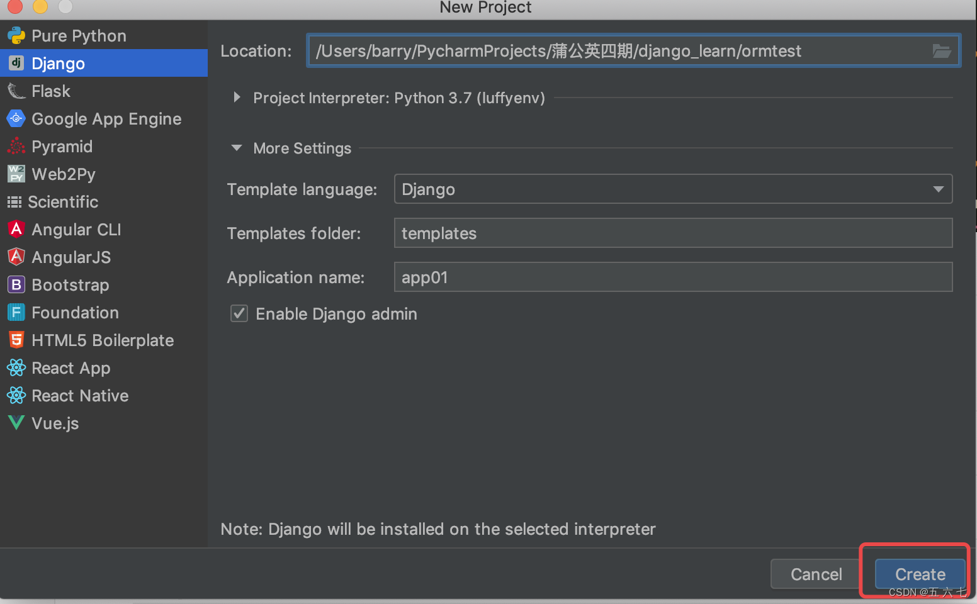Click the Enable Django admin label text
Screen dimensions: 977x604
[336, 314]
